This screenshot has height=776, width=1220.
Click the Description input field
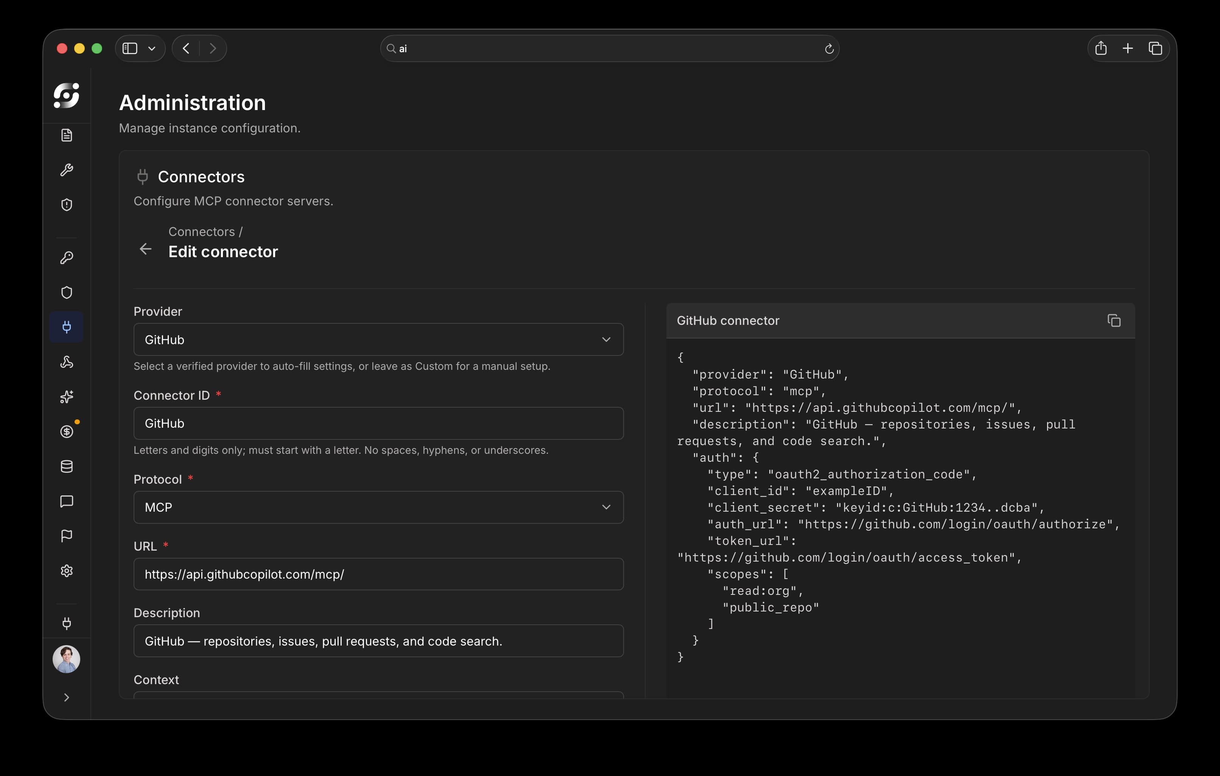coord(378,641)
